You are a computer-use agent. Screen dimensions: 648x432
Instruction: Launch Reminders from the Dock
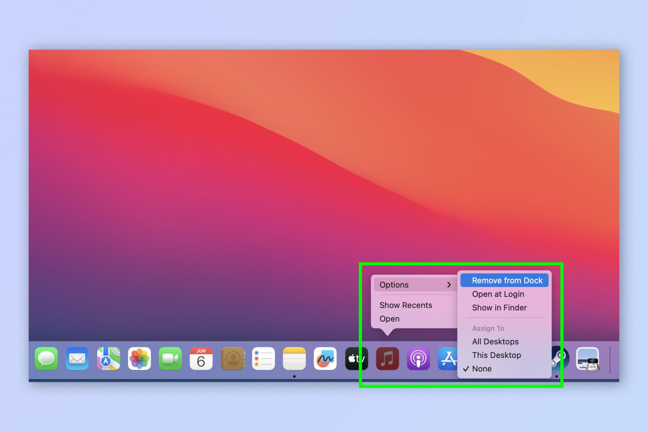263,359
